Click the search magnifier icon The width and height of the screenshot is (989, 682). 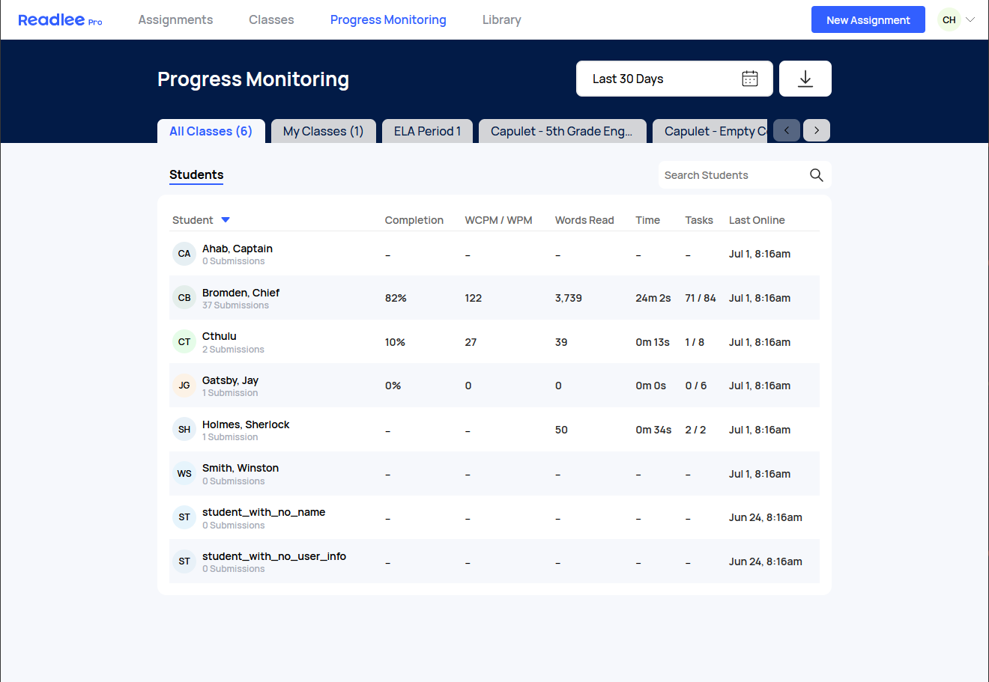tap(817, 175)
